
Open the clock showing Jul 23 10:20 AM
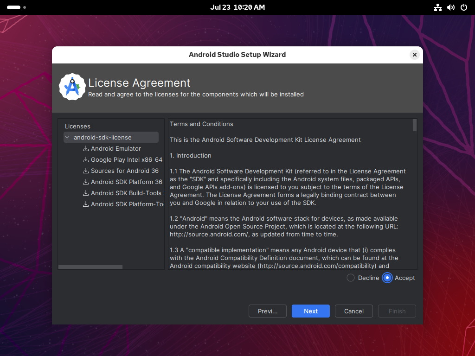[x=237, y=7]
